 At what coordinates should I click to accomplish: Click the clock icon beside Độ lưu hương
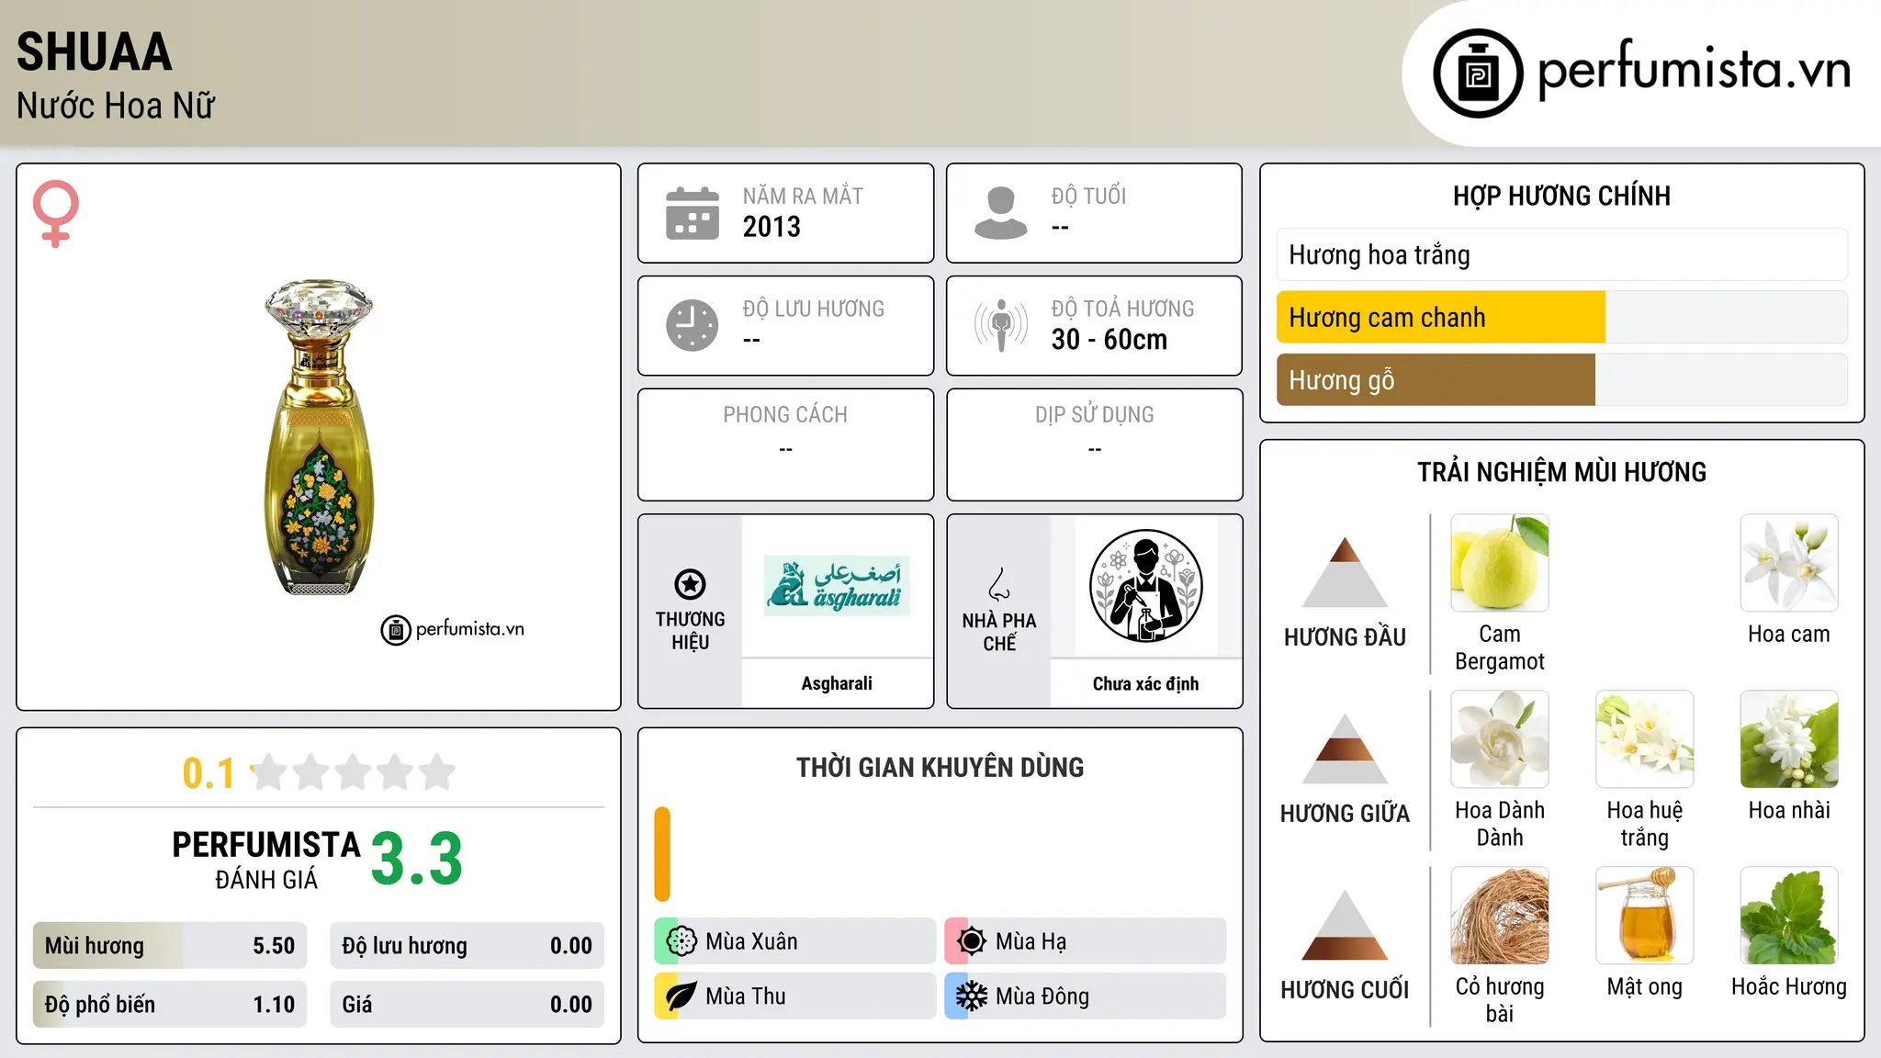point(693,325)
